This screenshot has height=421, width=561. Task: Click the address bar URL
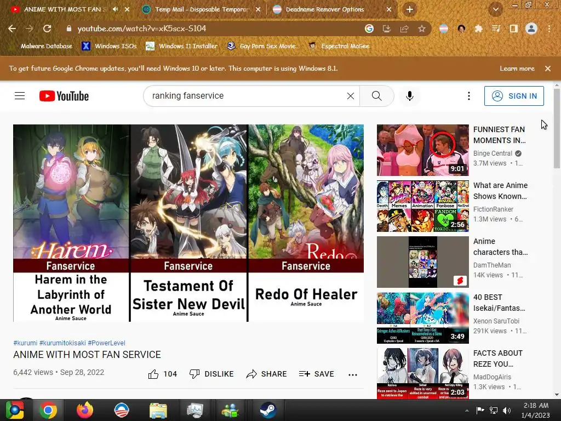point(142,29)
